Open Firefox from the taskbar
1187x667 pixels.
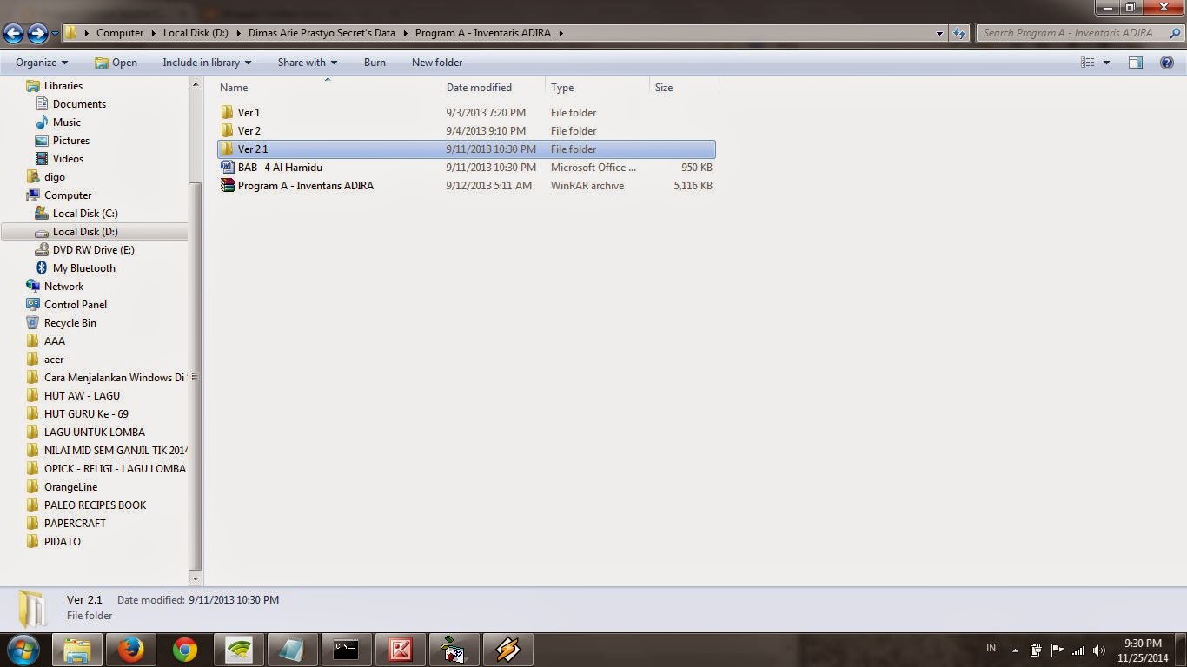[x=130, y=650]
